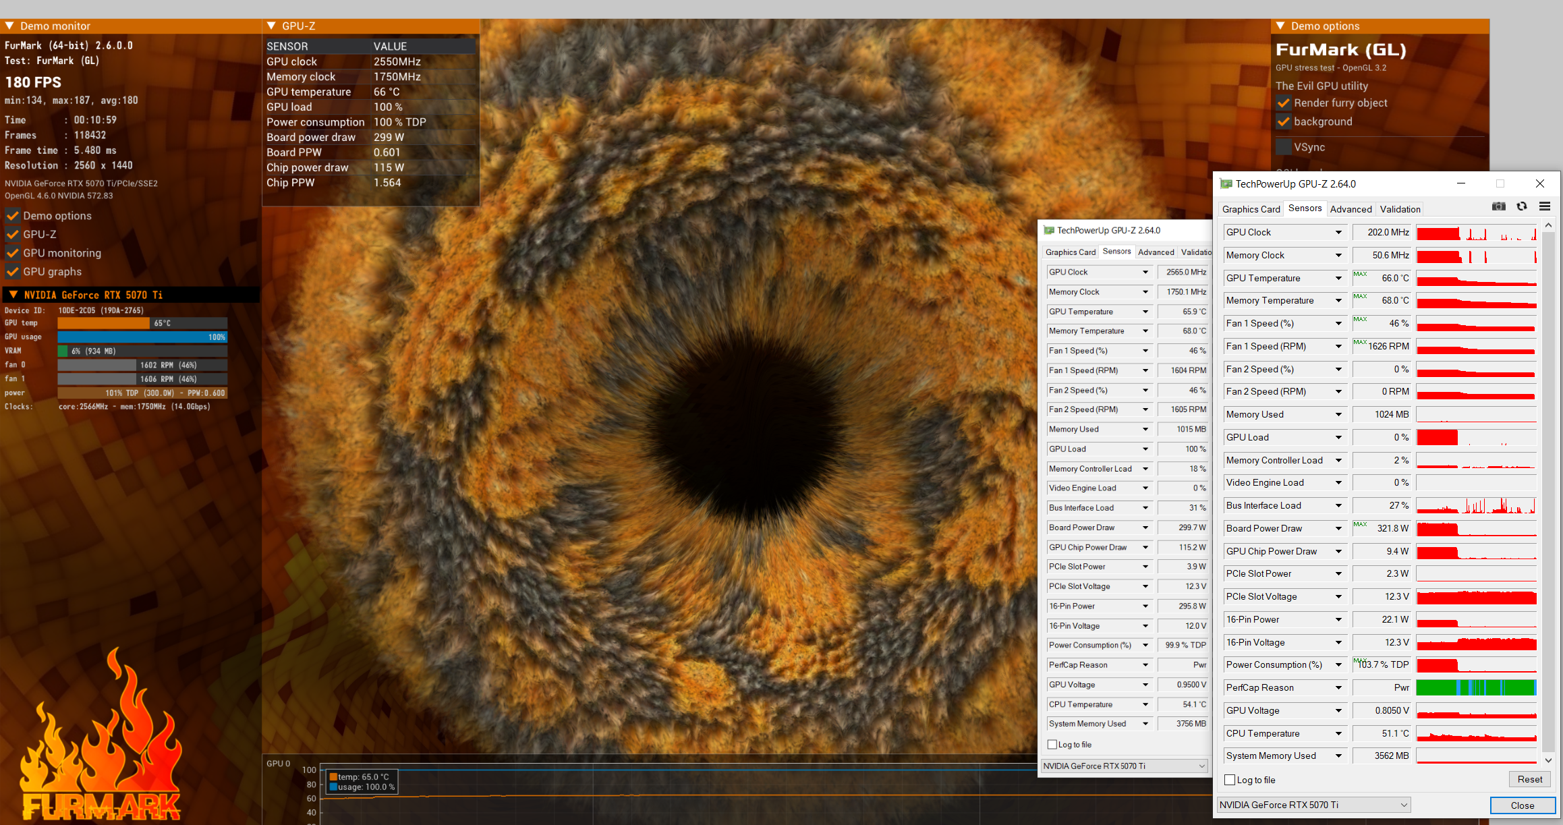
Task: Click the Close button in GPU-Z
Action: point(1522,805)
